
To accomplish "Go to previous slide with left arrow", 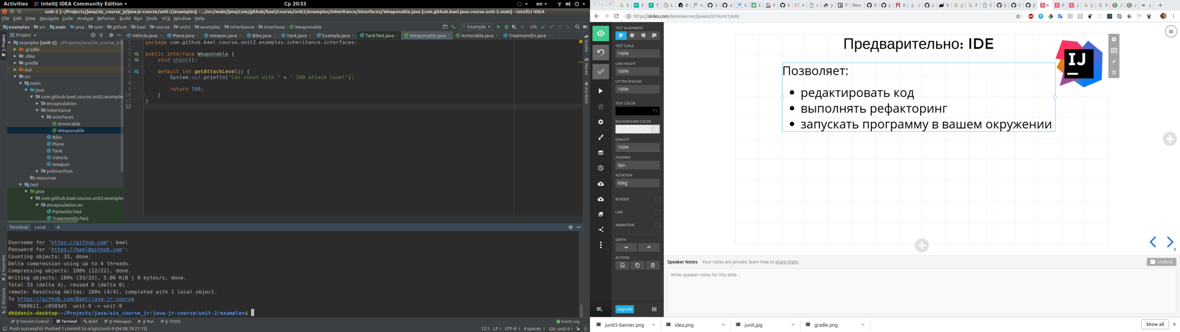I will pyautogui.click(x=1153, y=242).
